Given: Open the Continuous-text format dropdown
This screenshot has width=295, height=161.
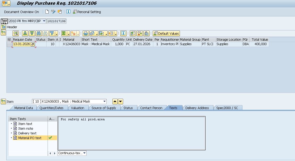Looking at the screenshot, I should (84, 153).
